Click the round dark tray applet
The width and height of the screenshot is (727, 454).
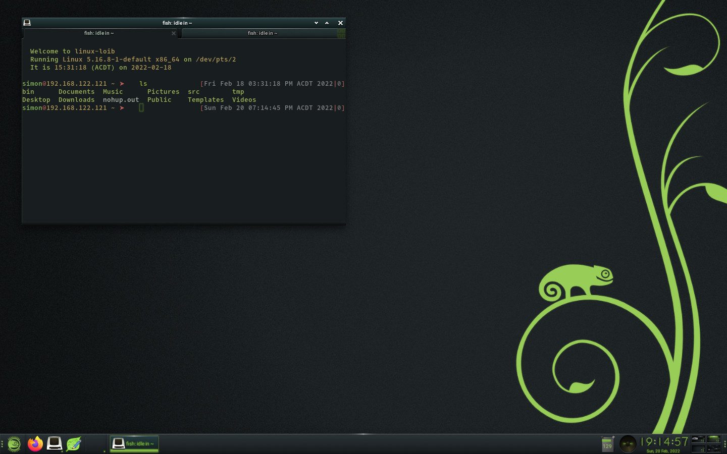coord(628,444)
